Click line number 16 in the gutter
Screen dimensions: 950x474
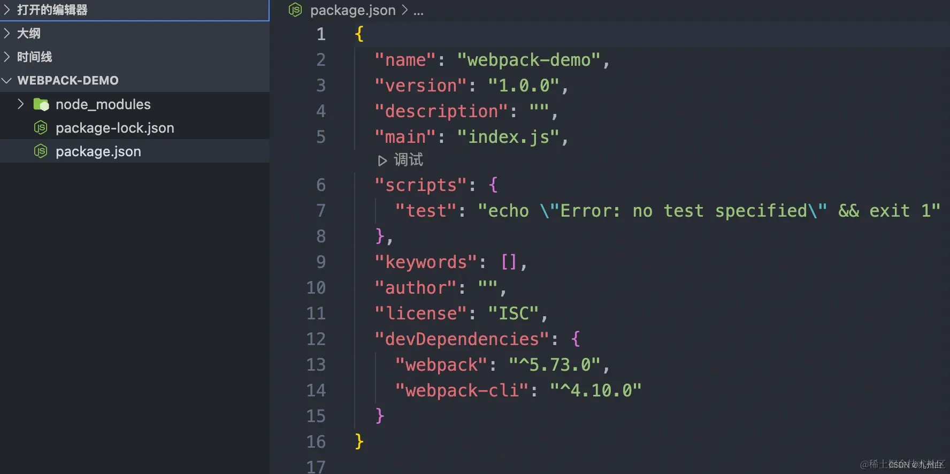point(316,442)
